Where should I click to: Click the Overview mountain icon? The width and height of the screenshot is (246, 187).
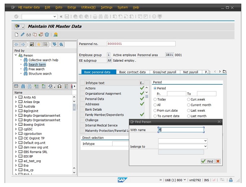56,35
